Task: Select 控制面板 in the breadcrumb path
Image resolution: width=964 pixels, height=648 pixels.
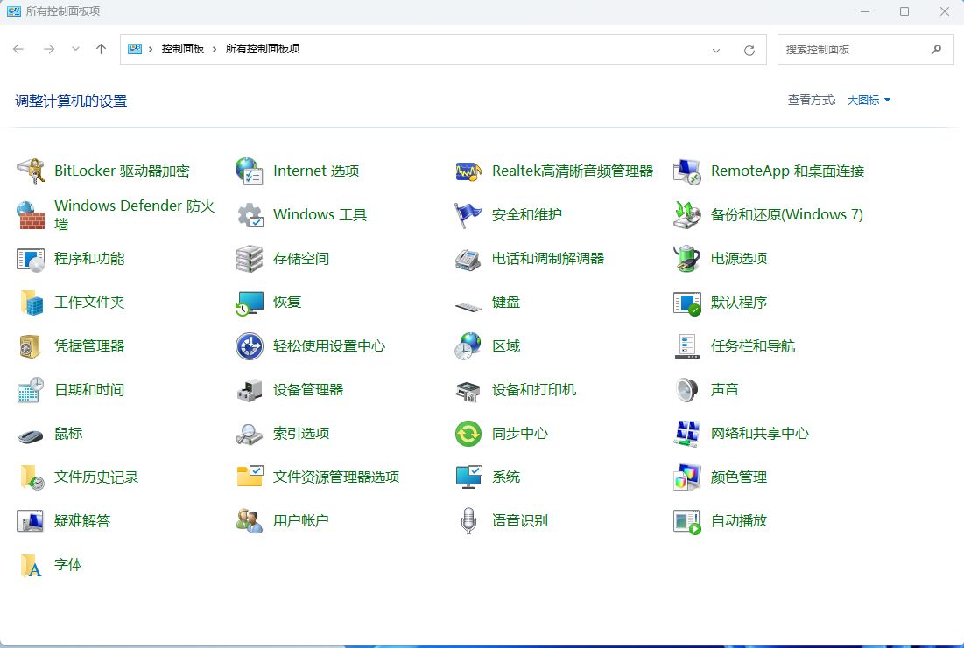Action: click(x=183, y=49)
